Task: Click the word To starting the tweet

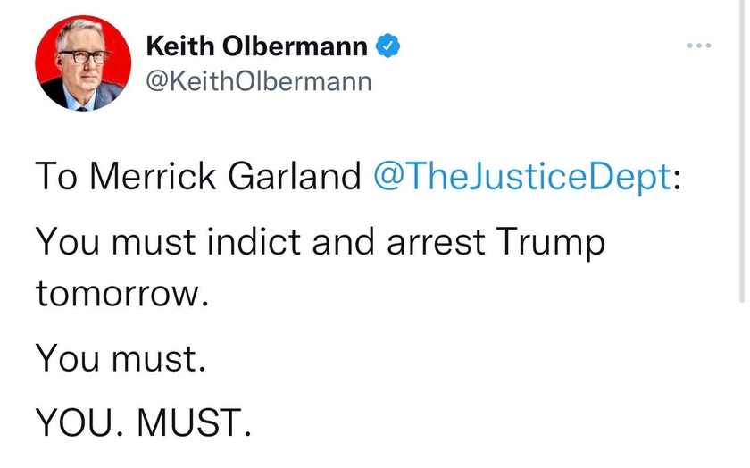Action: point(56,176)
